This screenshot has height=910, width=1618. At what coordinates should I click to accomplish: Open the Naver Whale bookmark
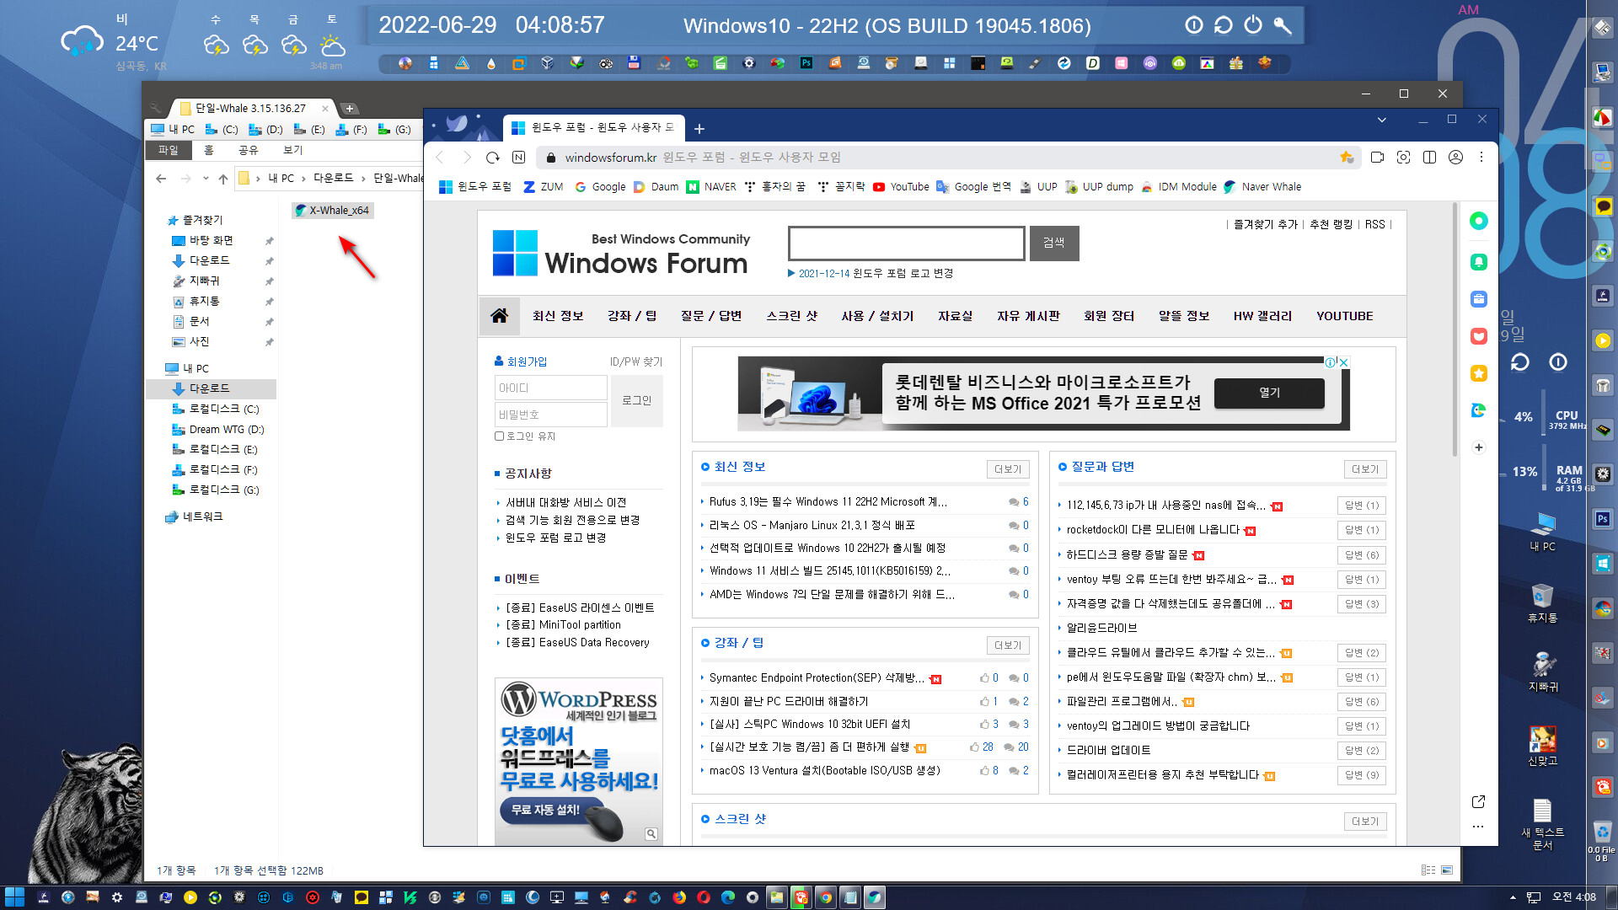point(1262,187)
